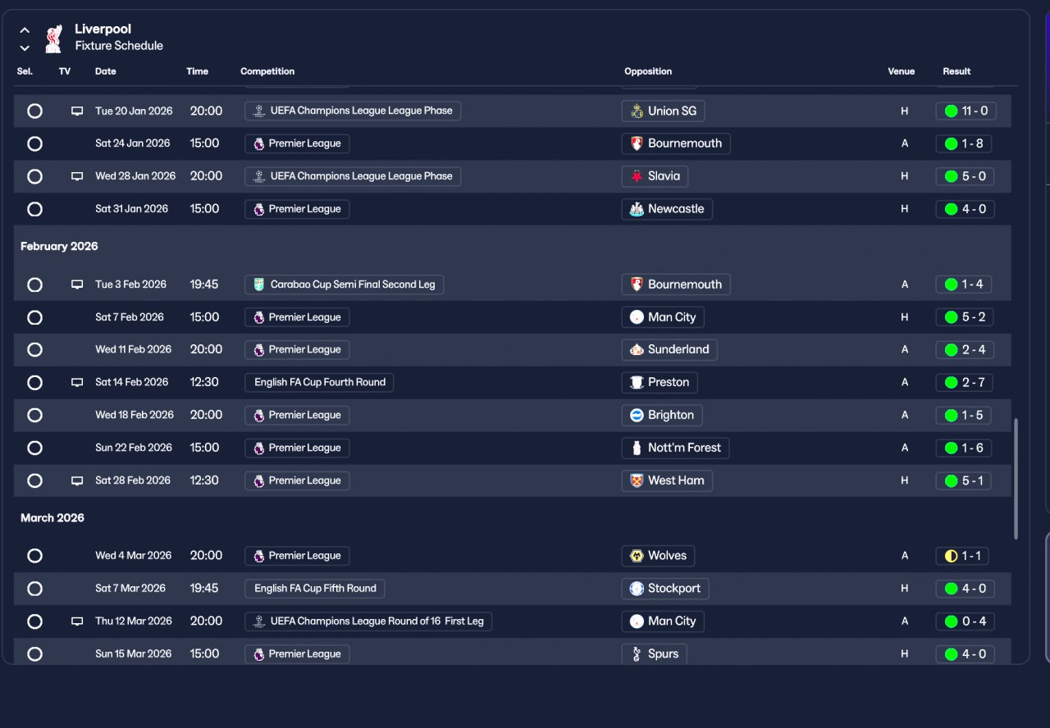Sort fixtures by the Date column header

tap(106, 71)
